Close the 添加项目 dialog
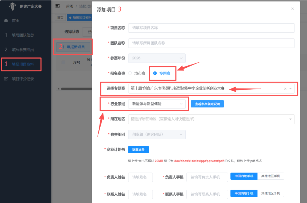Image resolution: width=307 pixels, height=203 pixels. [293, 9]
